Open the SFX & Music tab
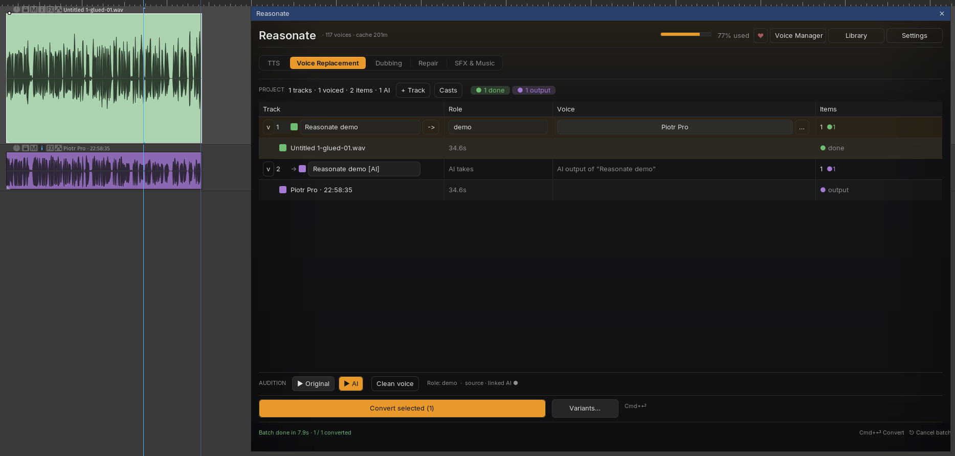The image size is (955, 456). point(475,63)
